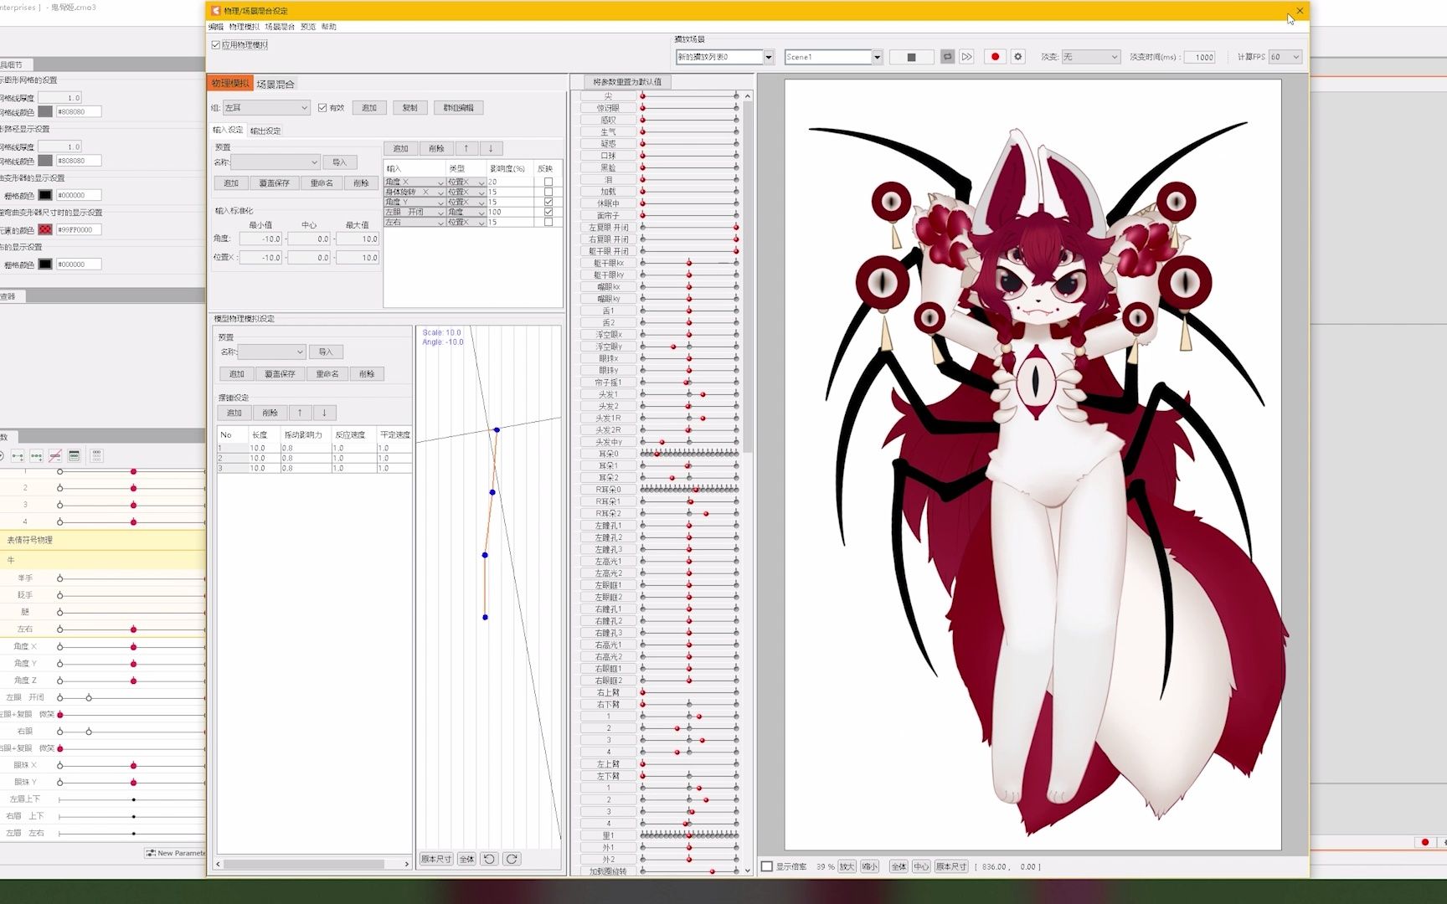Click the 原本尺寸 button under the pendulum view
The height and width of the screenshot is (904, 1447).
[x=435, y=859]
